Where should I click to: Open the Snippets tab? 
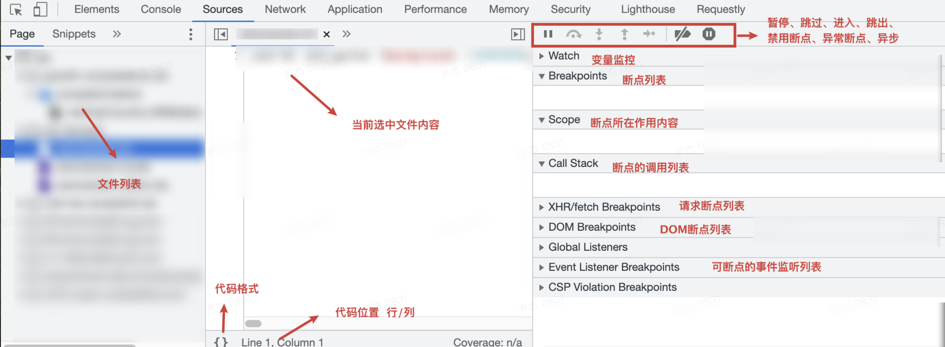pyautogui.click(x=73, y=34)
